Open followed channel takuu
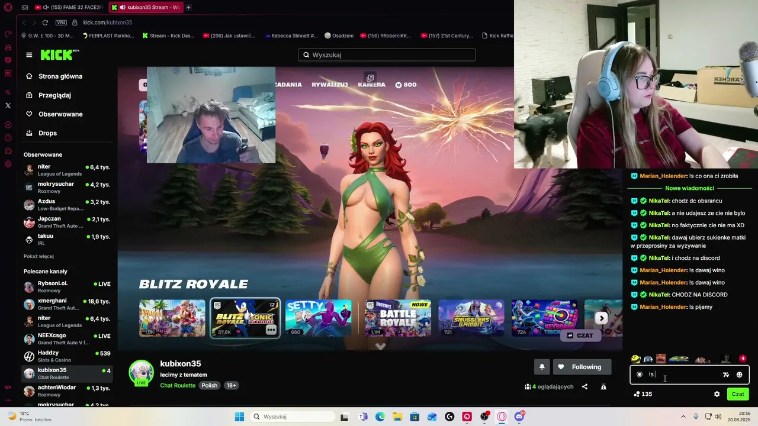The width and height of the screenshot is (758, 426). click(67, 239)
